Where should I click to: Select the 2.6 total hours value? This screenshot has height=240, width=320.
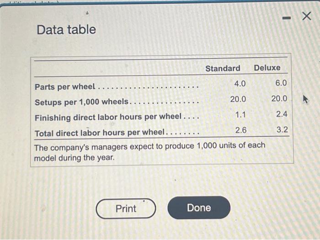pyautogui.click(x=241, y=130)
